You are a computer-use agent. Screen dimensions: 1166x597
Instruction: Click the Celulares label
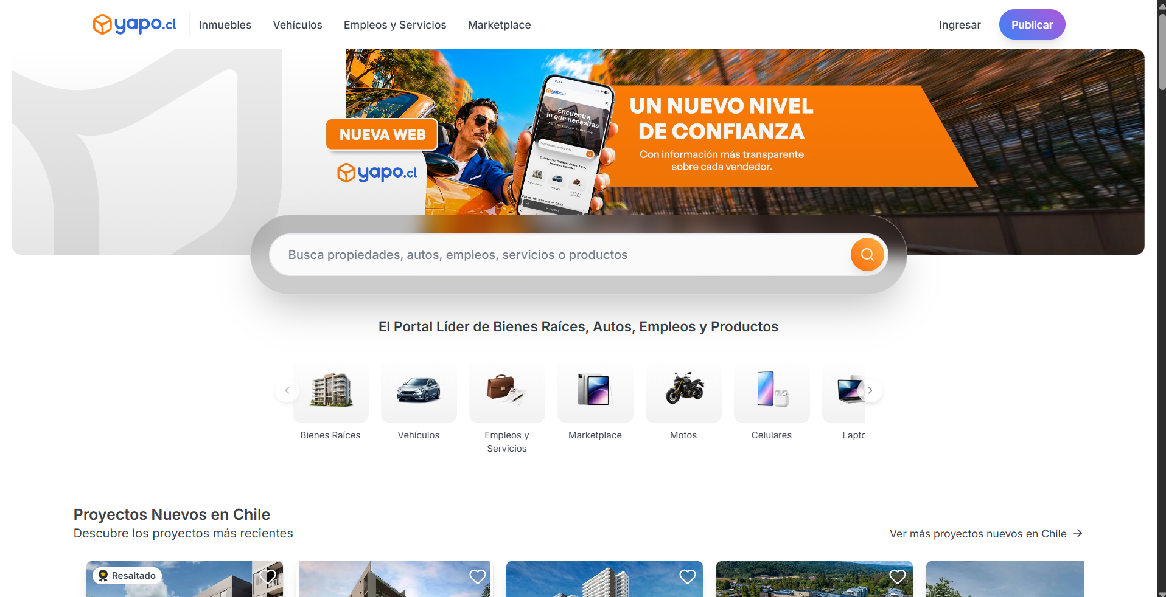click(x=772, y=435)
